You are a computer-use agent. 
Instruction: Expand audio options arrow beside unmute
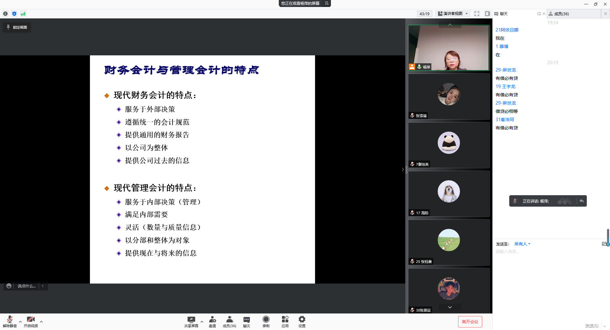(20, 322)
